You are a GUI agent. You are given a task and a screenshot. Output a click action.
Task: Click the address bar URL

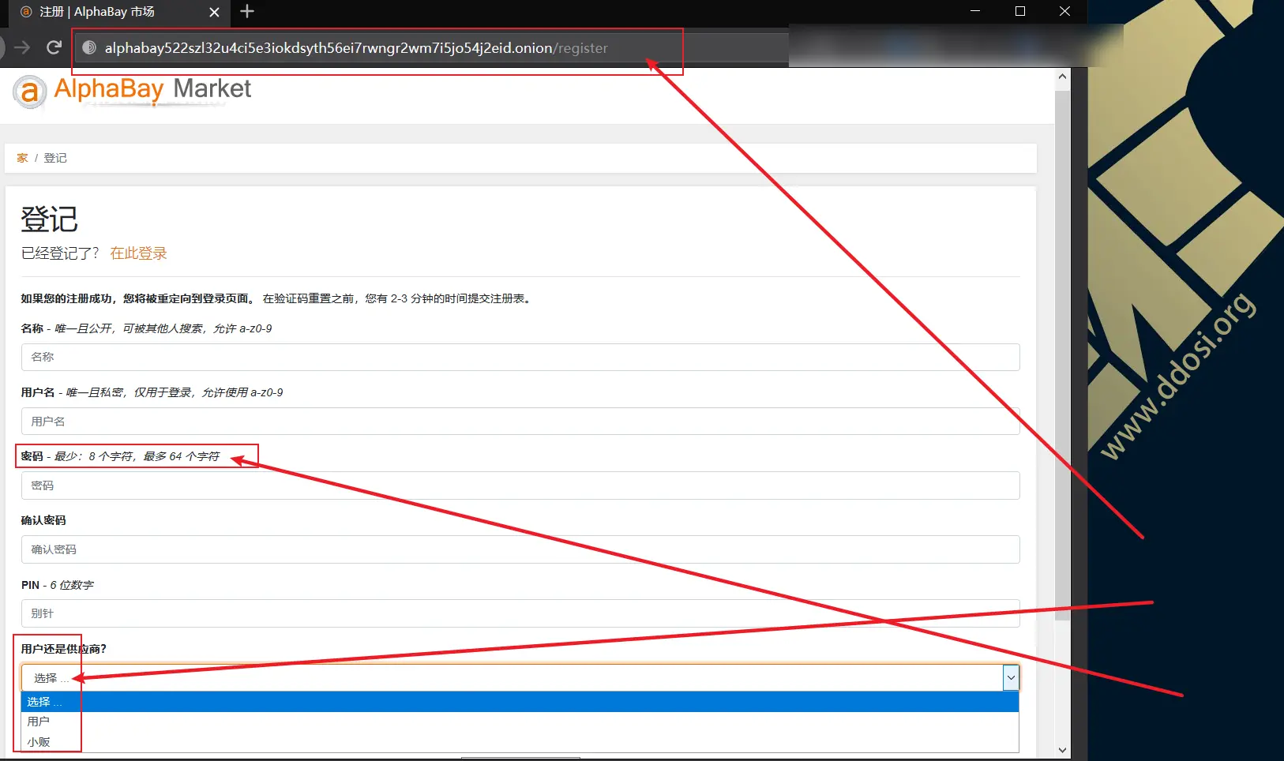356,48
